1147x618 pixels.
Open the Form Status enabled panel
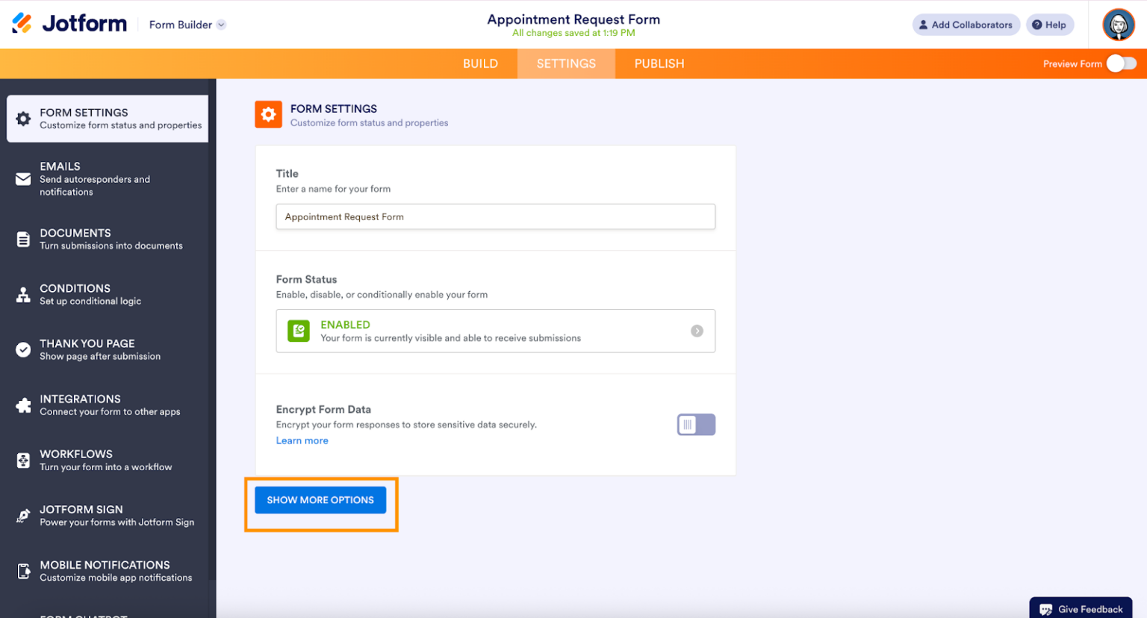[x=495, y=331]
